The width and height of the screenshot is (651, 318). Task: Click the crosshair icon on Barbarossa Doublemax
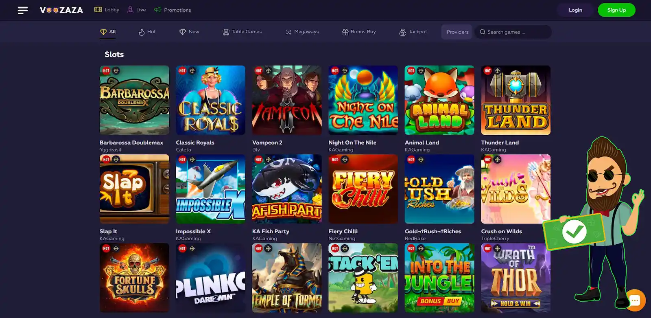click(116, 71)
